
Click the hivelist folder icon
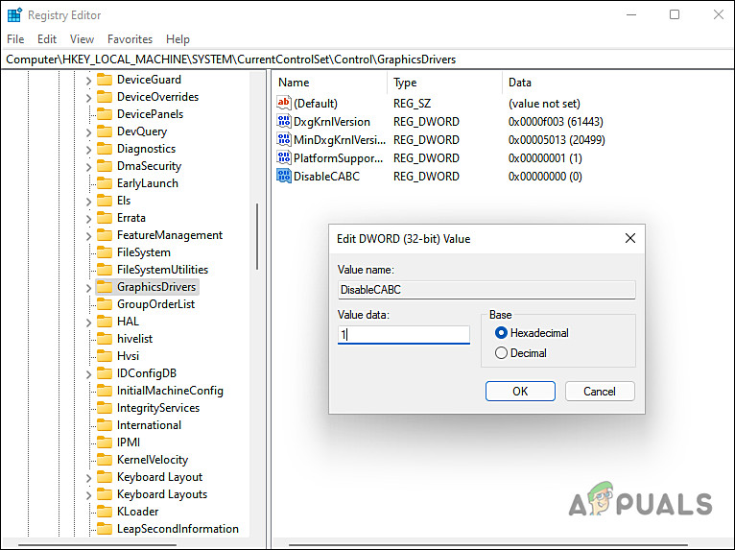point(105,339)
